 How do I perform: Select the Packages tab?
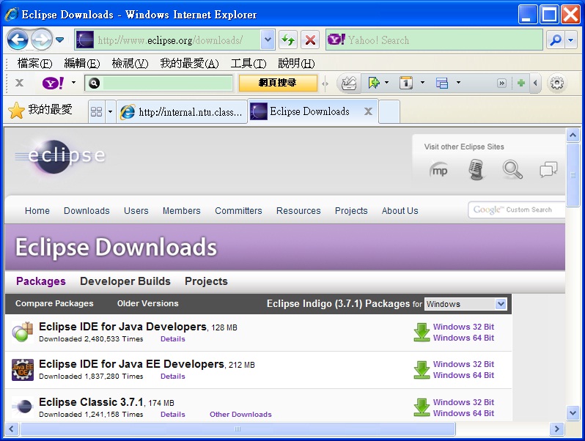pyautogui.click(x=40, y=281)
